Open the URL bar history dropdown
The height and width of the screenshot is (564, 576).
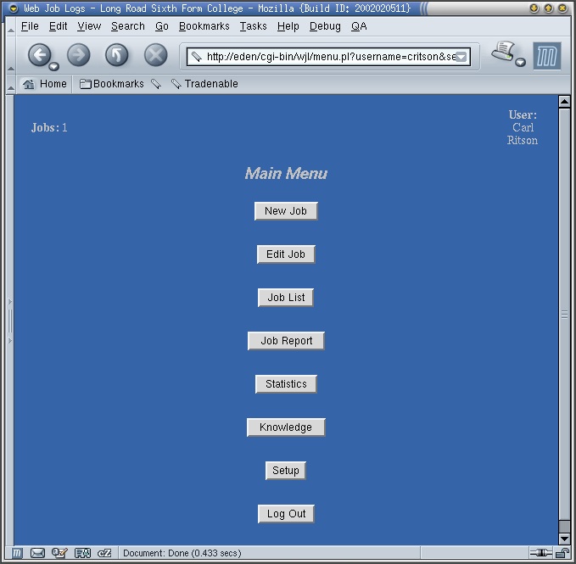(461, 57)
